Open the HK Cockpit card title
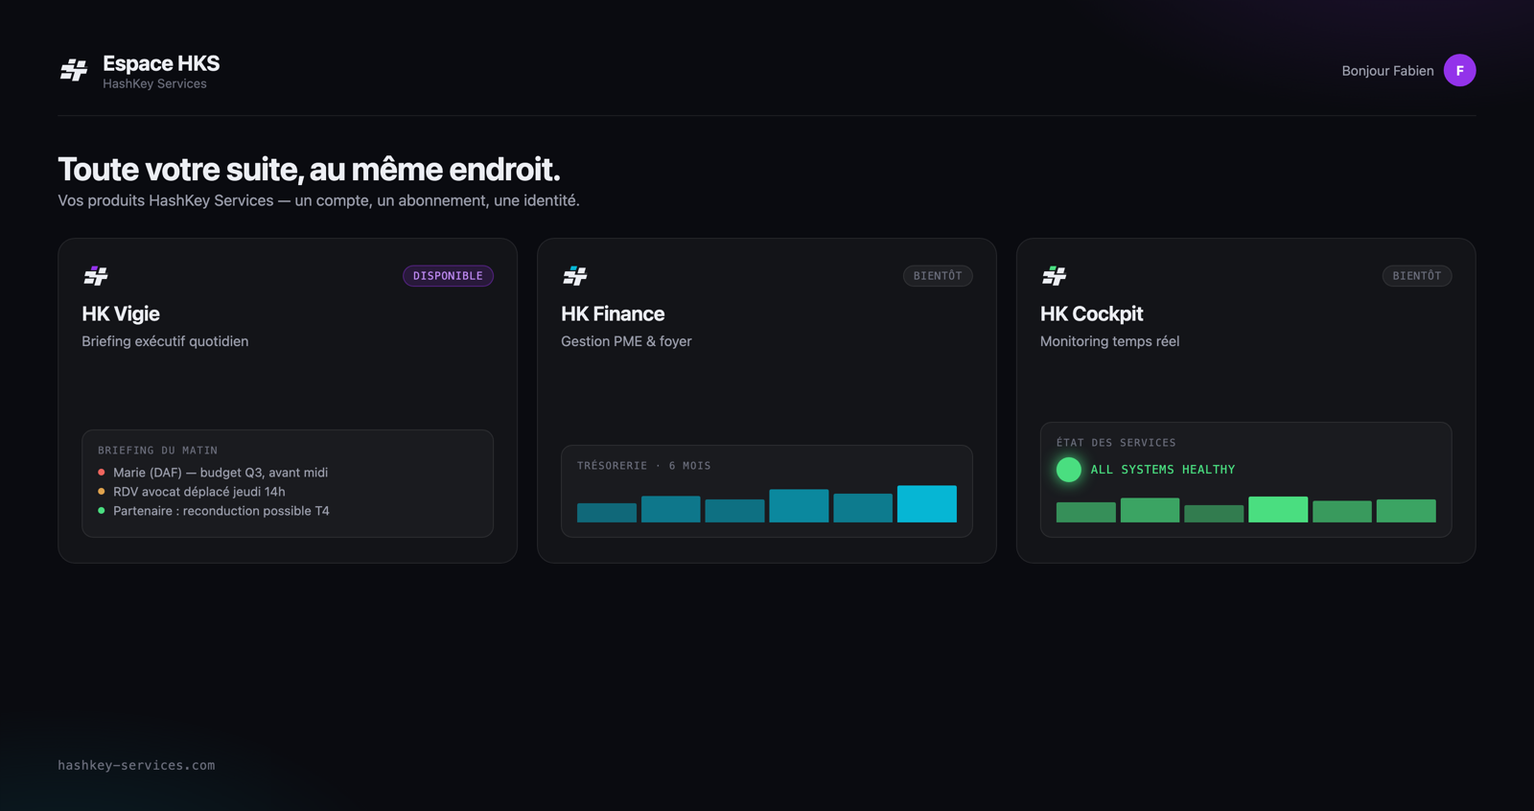The width and height of the screenshot is (1534, 811). tap(1091, 313)
